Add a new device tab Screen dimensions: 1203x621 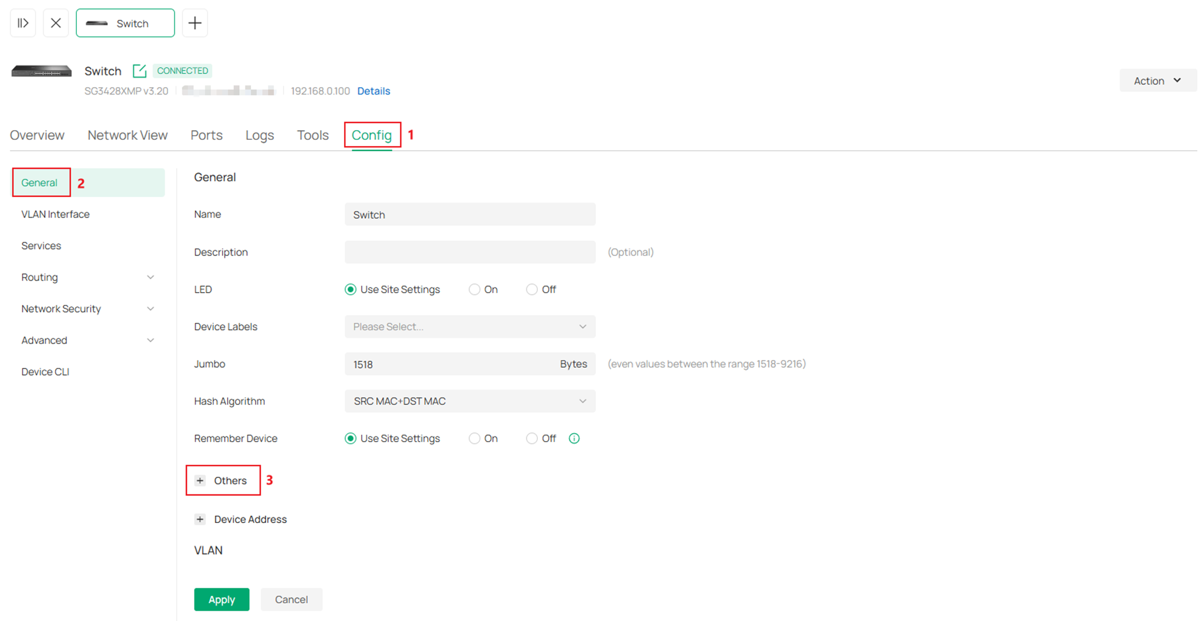click(x=194, y=23)
